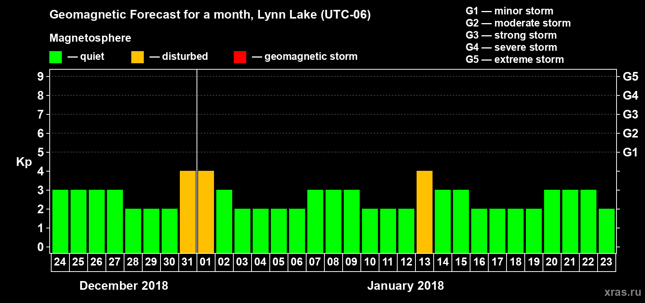Click the date label 24
This screenshot has height=303, width=645.
point(60,262)
